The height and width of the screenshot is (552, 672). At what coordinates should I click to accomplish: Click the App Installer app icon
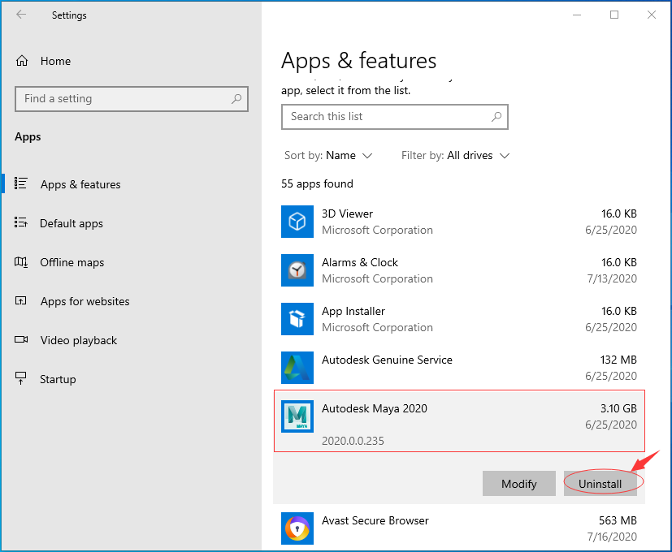point(297,319)
